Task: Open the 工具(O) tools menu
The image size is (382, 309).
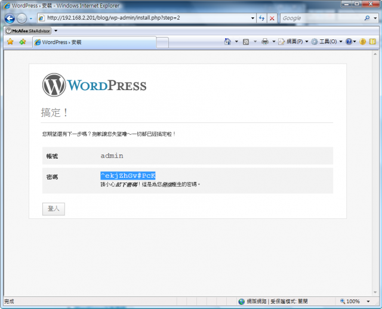Action: [326, 42]
